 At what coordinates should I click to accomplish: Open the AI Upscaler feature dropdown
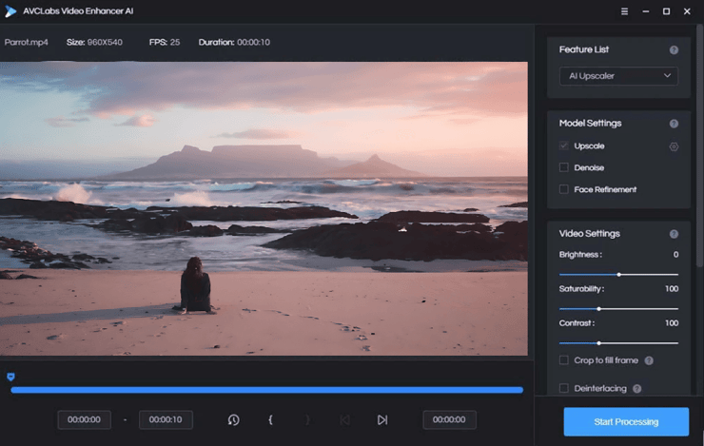click(618, 76)
